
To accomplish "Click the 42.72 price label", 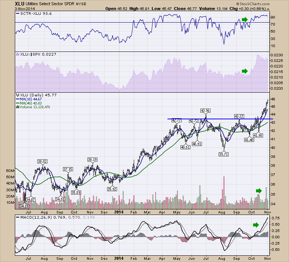I will [x=194, y=121].
